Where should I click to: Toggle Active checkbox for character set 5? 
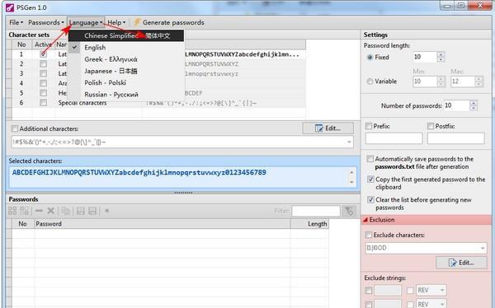pos(43,93)
